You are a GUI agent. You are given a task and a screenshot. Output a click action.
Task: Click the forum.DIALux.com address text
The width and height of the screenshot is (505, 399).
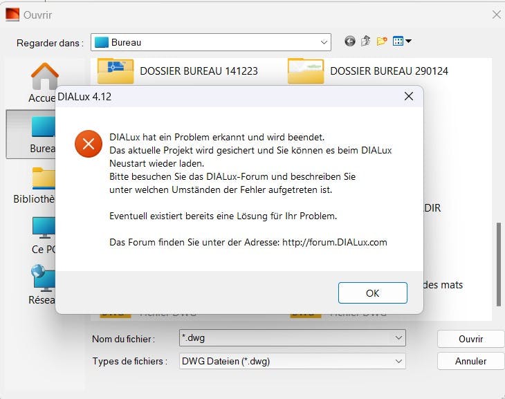335,242
